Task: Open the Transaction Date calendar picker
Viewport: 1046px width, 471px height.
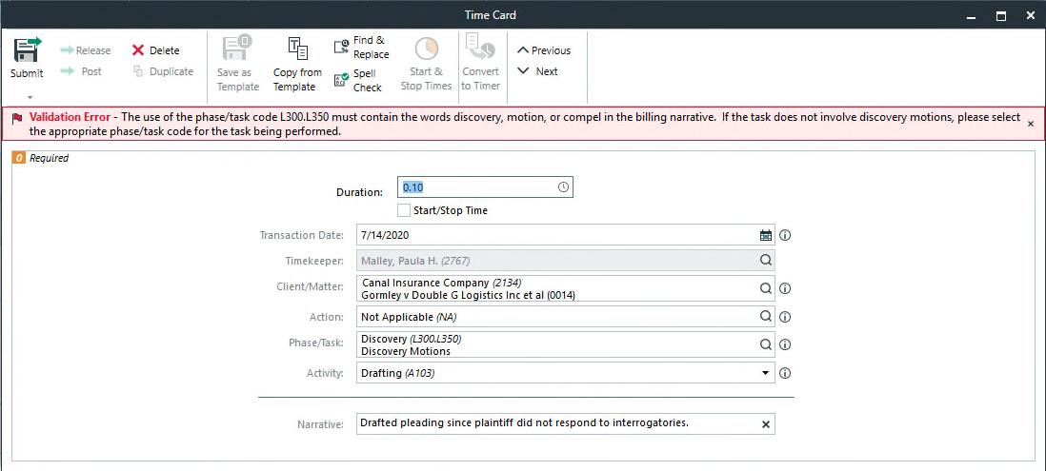Action: point(766,235)
